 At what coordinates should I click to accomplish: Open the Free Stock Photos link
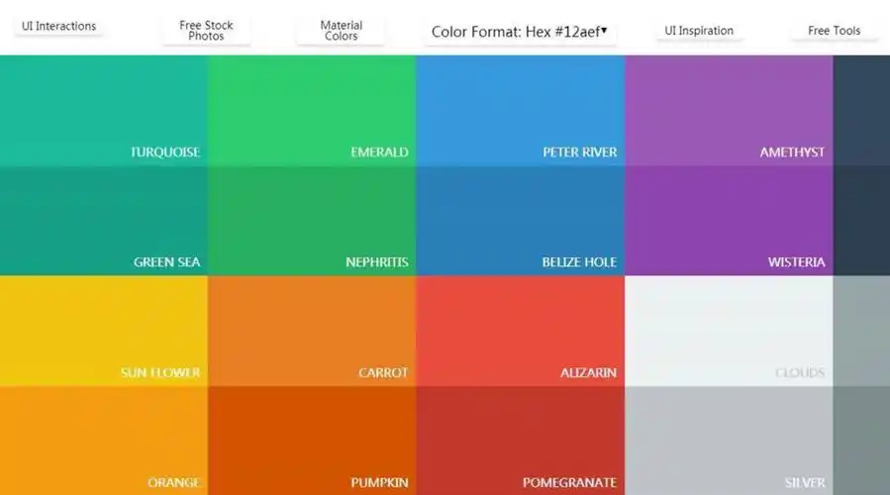point(207,31)
